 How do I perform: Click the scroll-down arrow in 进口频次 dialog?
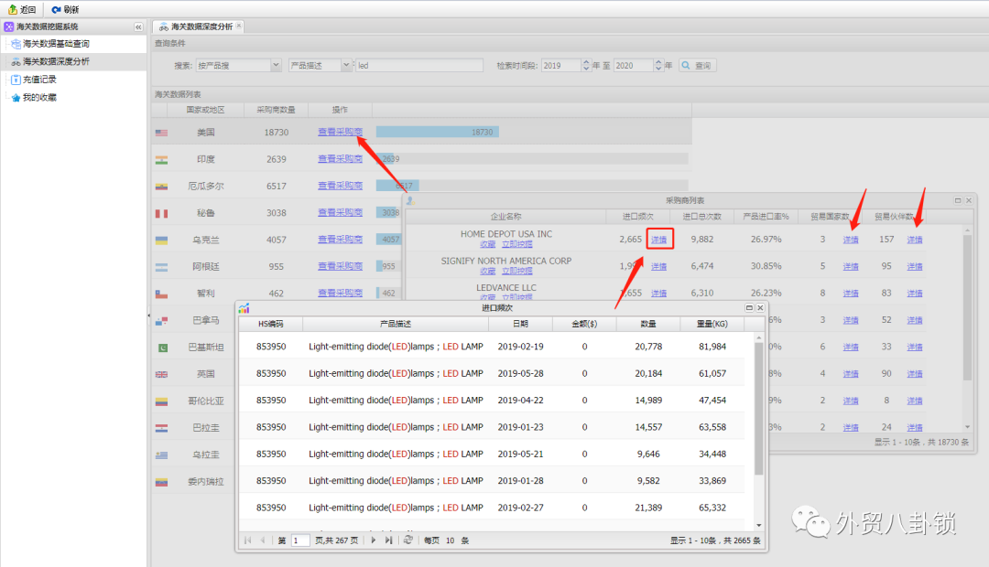(759, 526)
